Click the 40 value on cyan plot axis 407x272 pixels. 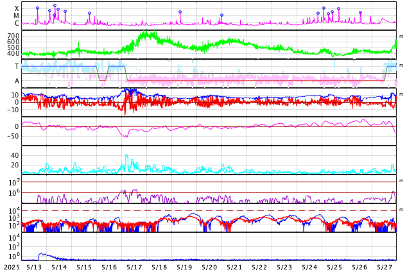point(15,155)
